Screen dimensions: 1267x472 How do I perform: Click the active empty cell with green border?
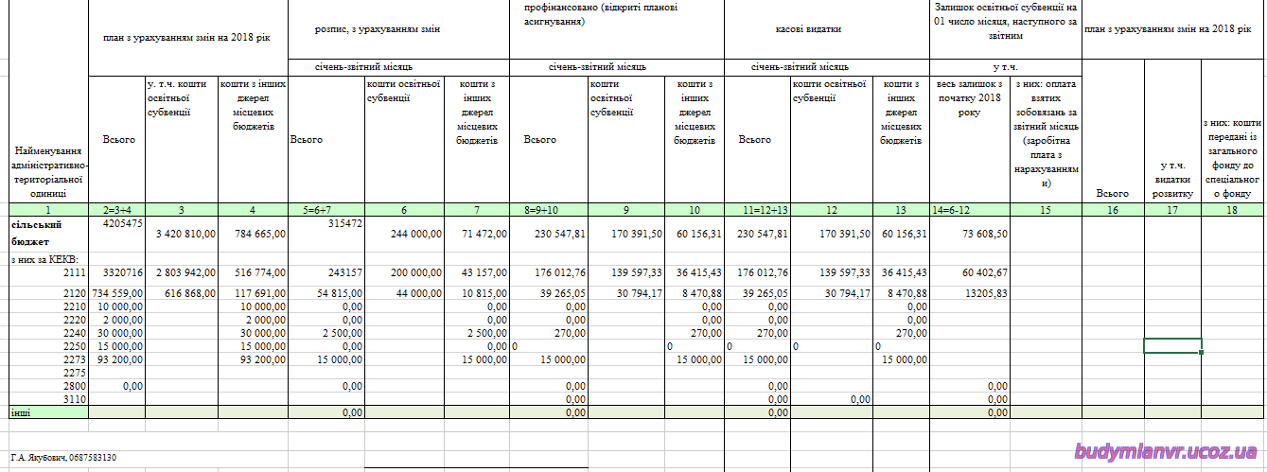1172,346
